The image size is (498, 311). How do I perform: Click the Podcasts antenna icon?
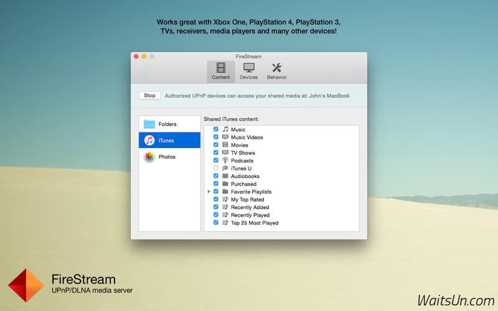225,160
